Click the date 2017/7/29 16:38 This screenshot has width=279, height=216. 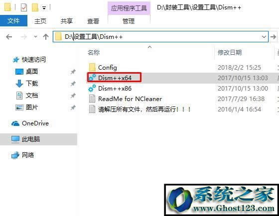[241, 99]
